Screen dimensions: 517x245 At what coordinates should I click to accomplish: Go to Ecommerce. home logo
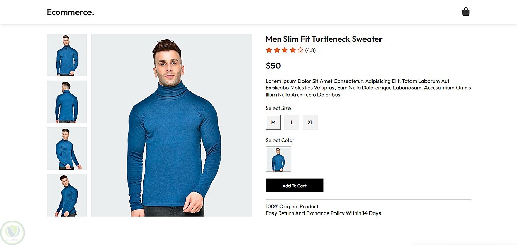tap(70, 12)
